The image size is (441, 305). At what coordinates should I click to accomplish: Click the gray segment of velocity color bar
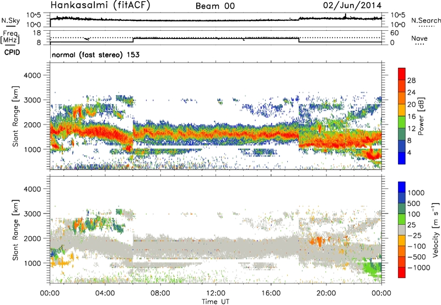click(402, 230)
